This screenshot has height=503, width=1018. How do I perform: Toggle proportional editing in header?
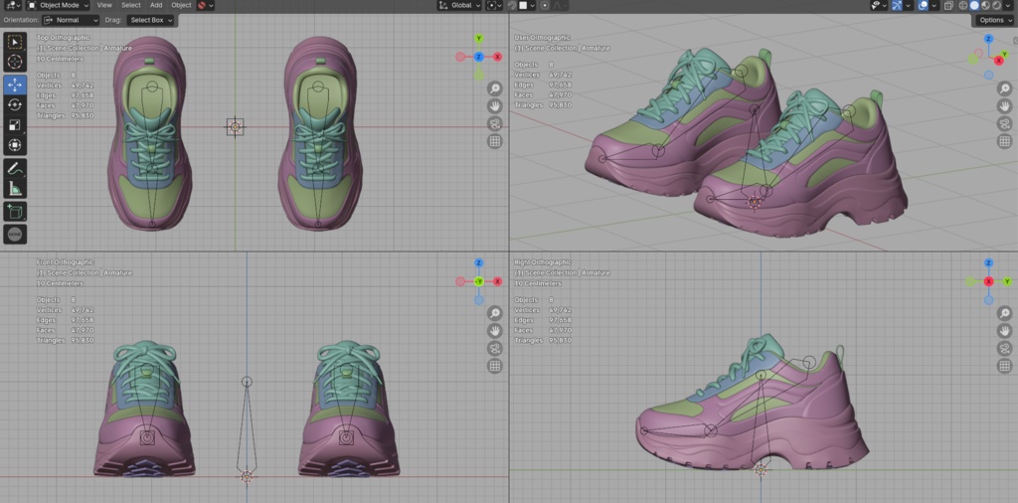[546, 5]
